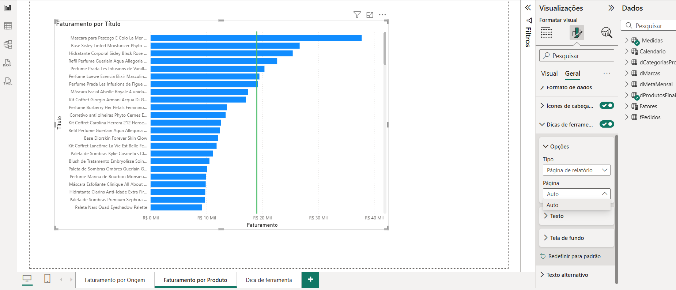Click the Dados pane Pesquisar field
The width and height of the screenshot is (676, 290).
(x=648, y=26)
